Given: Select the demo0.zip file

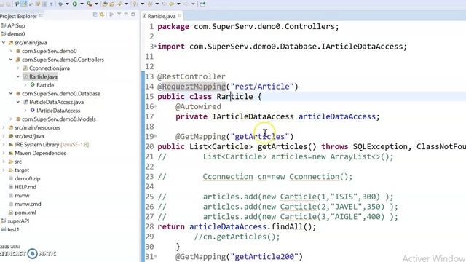Looking at the screenshot, I should (x=28, y=178).
